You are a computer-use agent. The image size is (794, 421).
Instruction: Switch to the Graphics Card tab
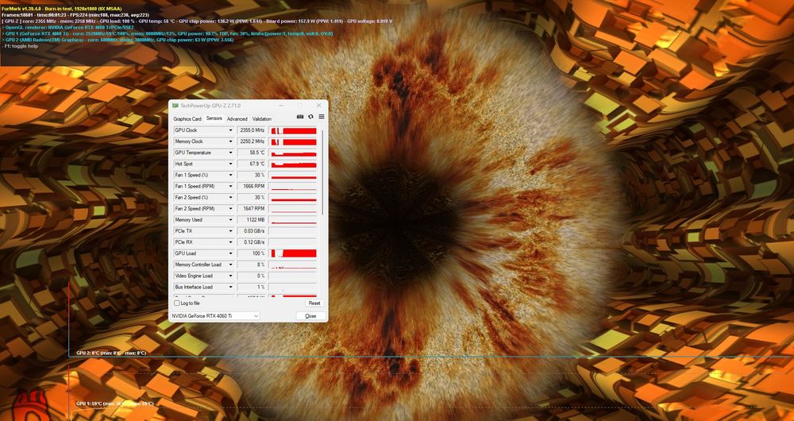click(187, 119)
